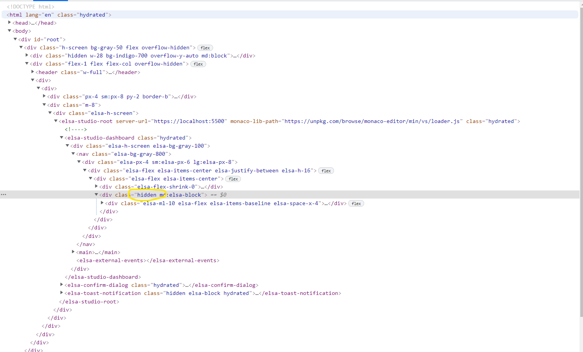Open the three-dot menu on the selected node
Viewport: 583px width, 352px height.
click(3, 194)
